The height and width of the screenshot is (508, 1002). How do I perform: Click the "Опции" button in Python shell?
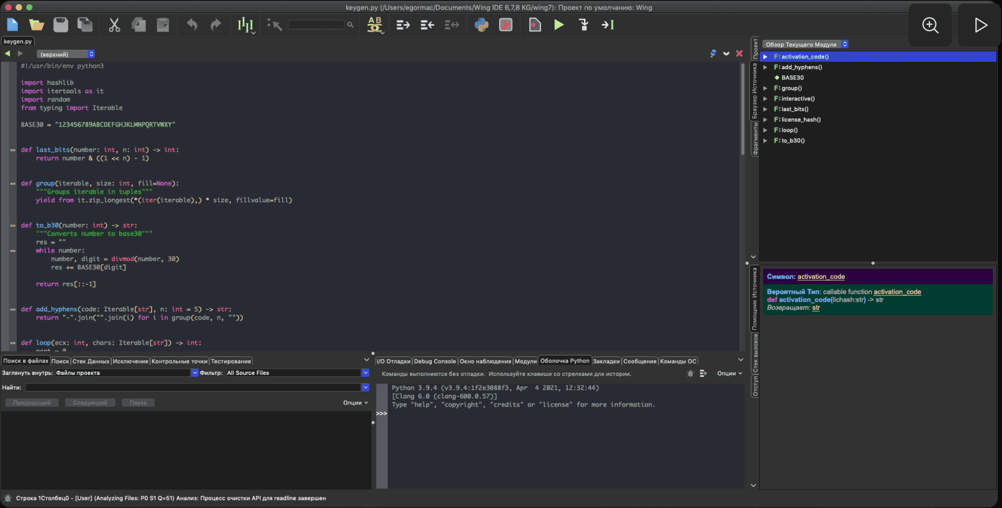(x=729, y=373)
